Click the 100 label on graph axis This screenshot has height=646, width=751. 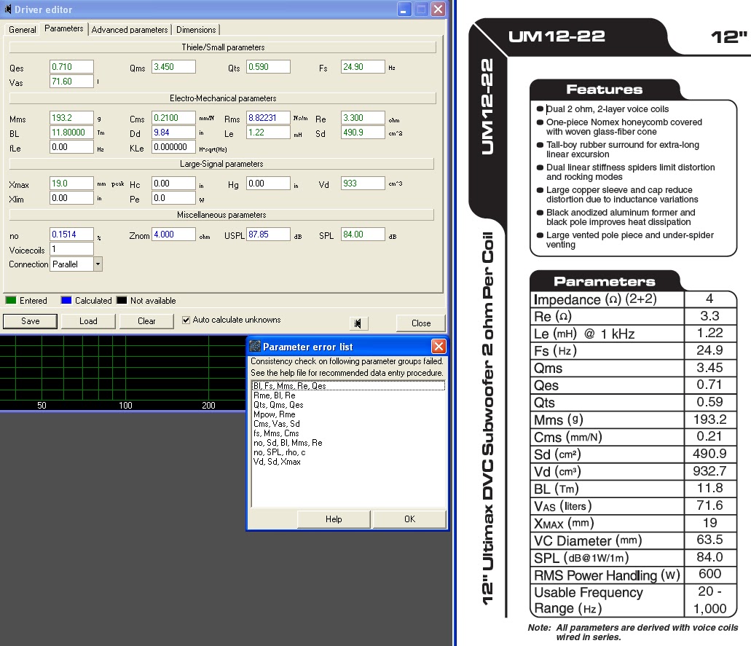125,405
